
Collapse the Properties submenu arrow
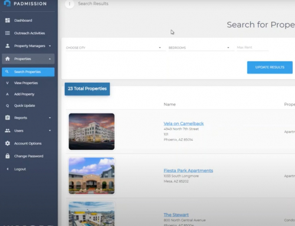point(50,59)
